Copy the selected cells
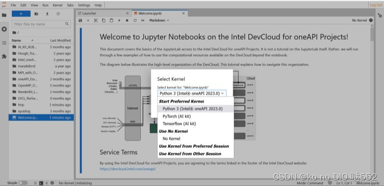 click(x=103, y=21)
